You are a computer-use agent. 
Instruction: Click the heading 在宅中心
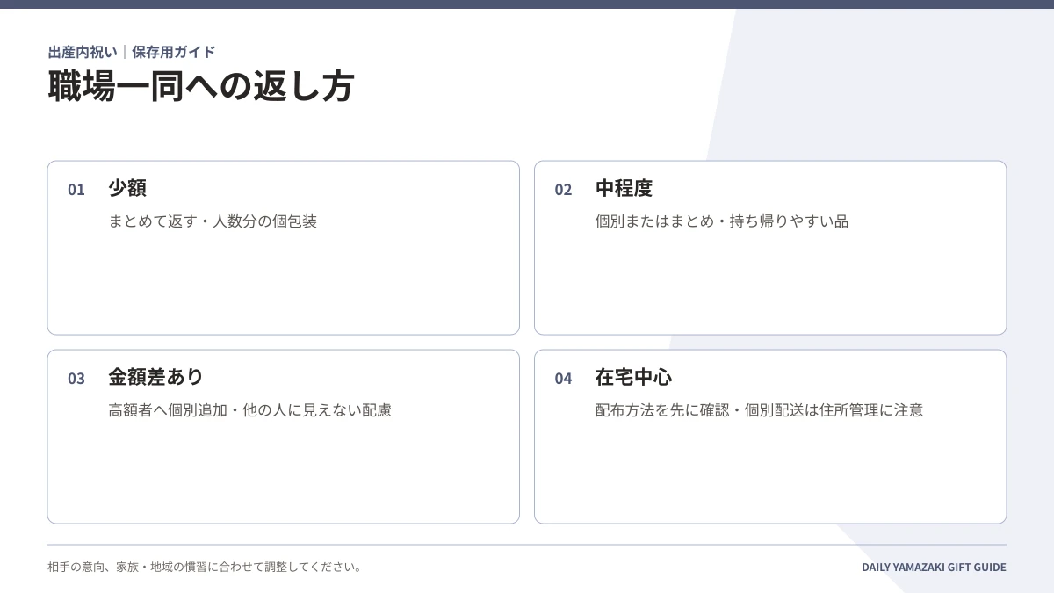click(x=633, y=377)
